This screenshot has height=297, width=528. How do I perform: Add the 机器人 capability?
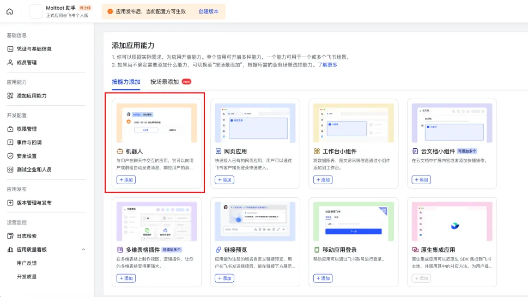click(126, 180)
